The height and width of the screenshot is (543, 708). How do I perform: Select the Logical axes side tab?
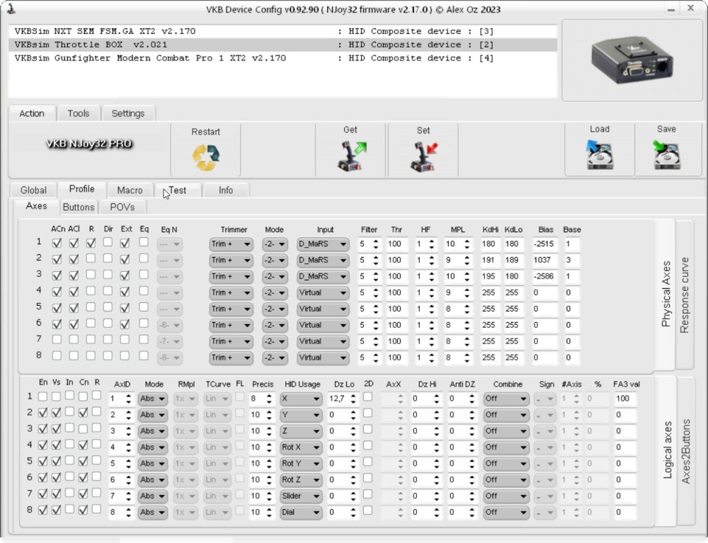coord(668,450)
